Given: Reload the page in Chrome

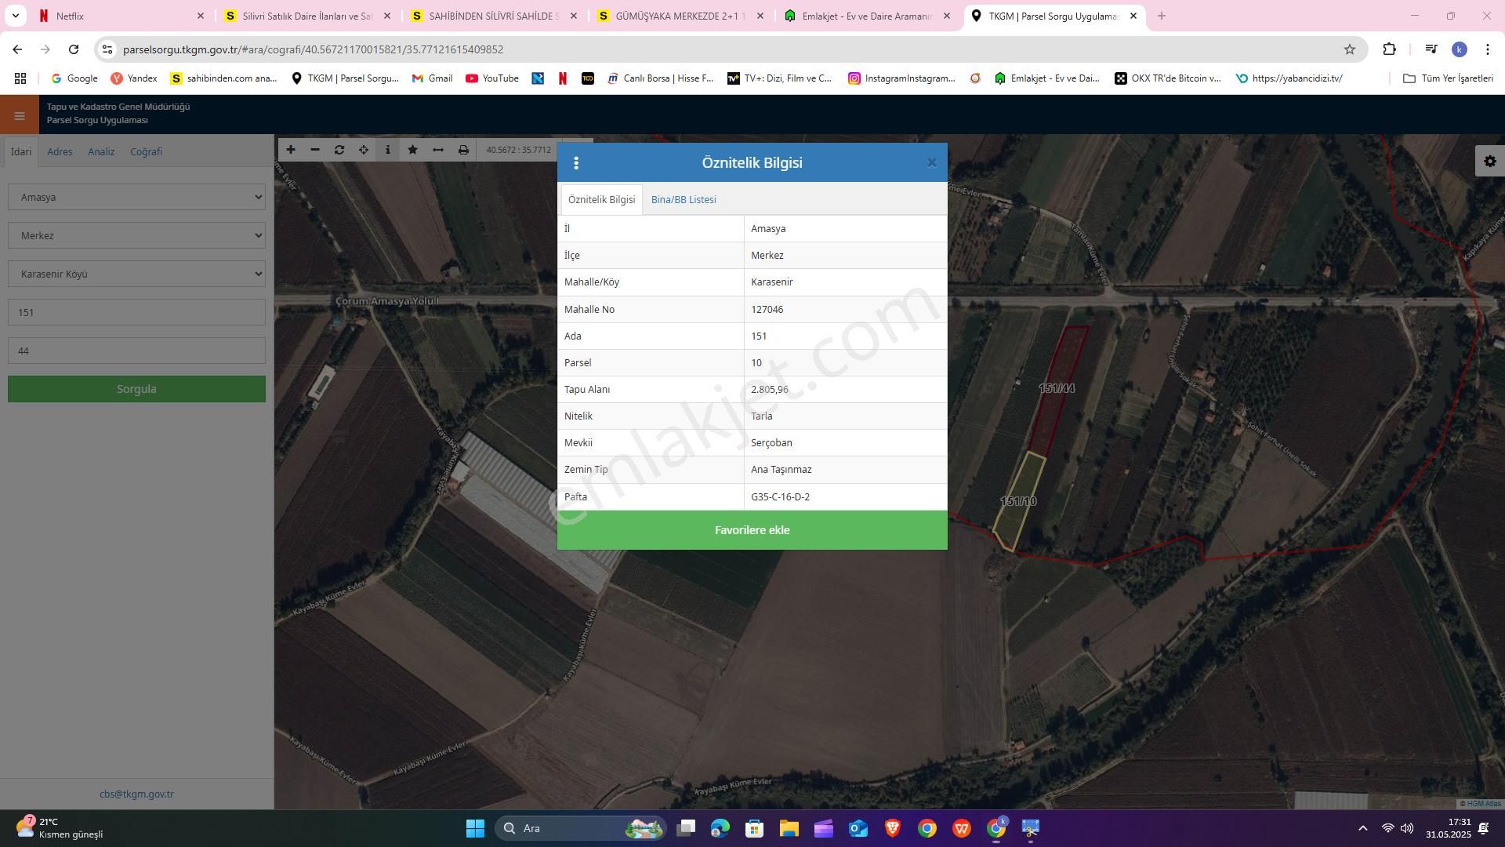Looking at the screenshot, I should 74,49.
